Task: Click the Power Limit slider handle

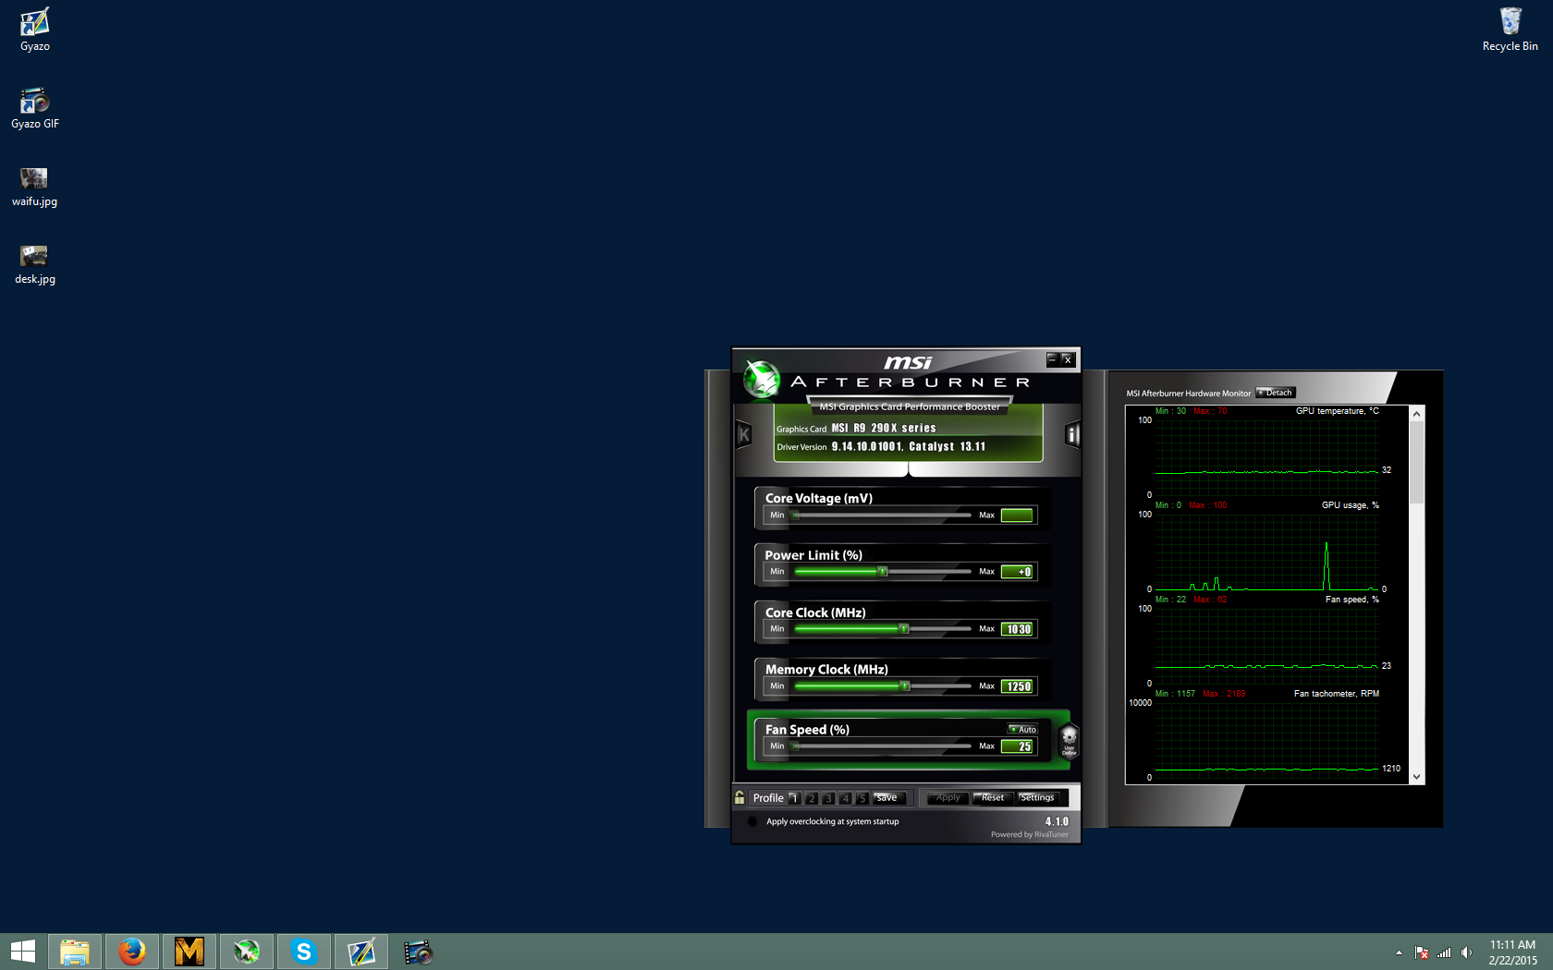Action: tap(883, 572)
